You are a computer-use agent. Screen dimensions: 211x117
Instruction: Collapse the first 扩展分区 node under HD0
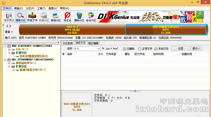click(9, 53)
